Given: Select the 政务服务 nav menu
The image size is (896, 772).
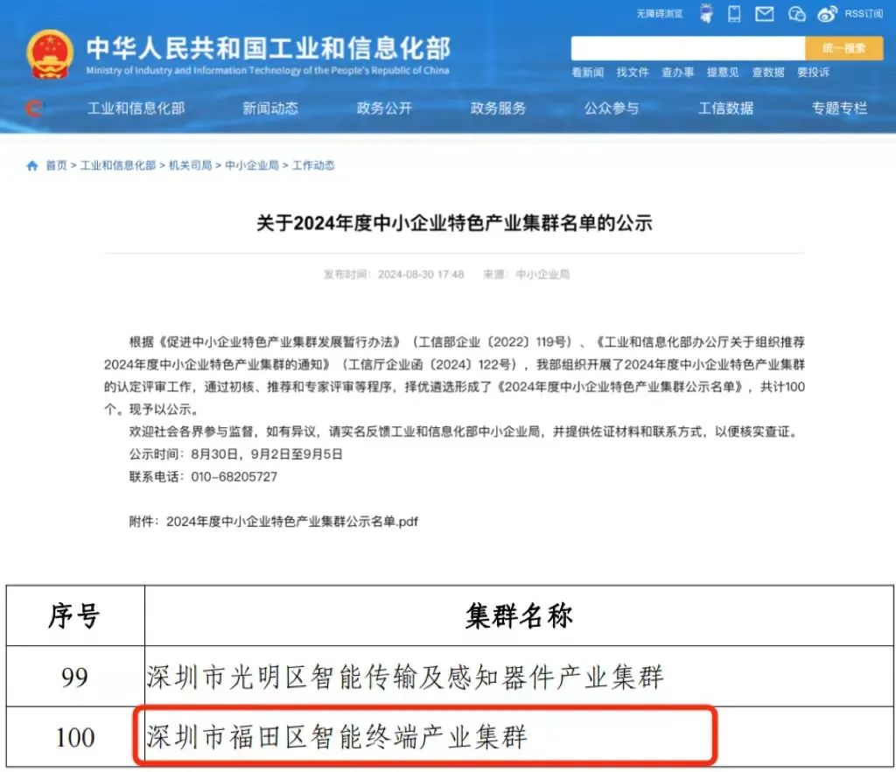Looking at the screenshot, I should (498, 108).
